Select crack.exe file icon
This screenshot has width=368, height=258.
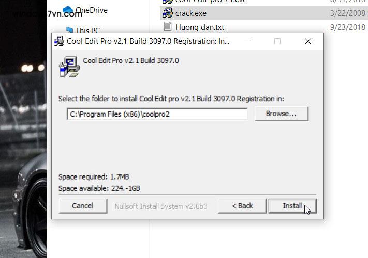[x=168, y=13]
